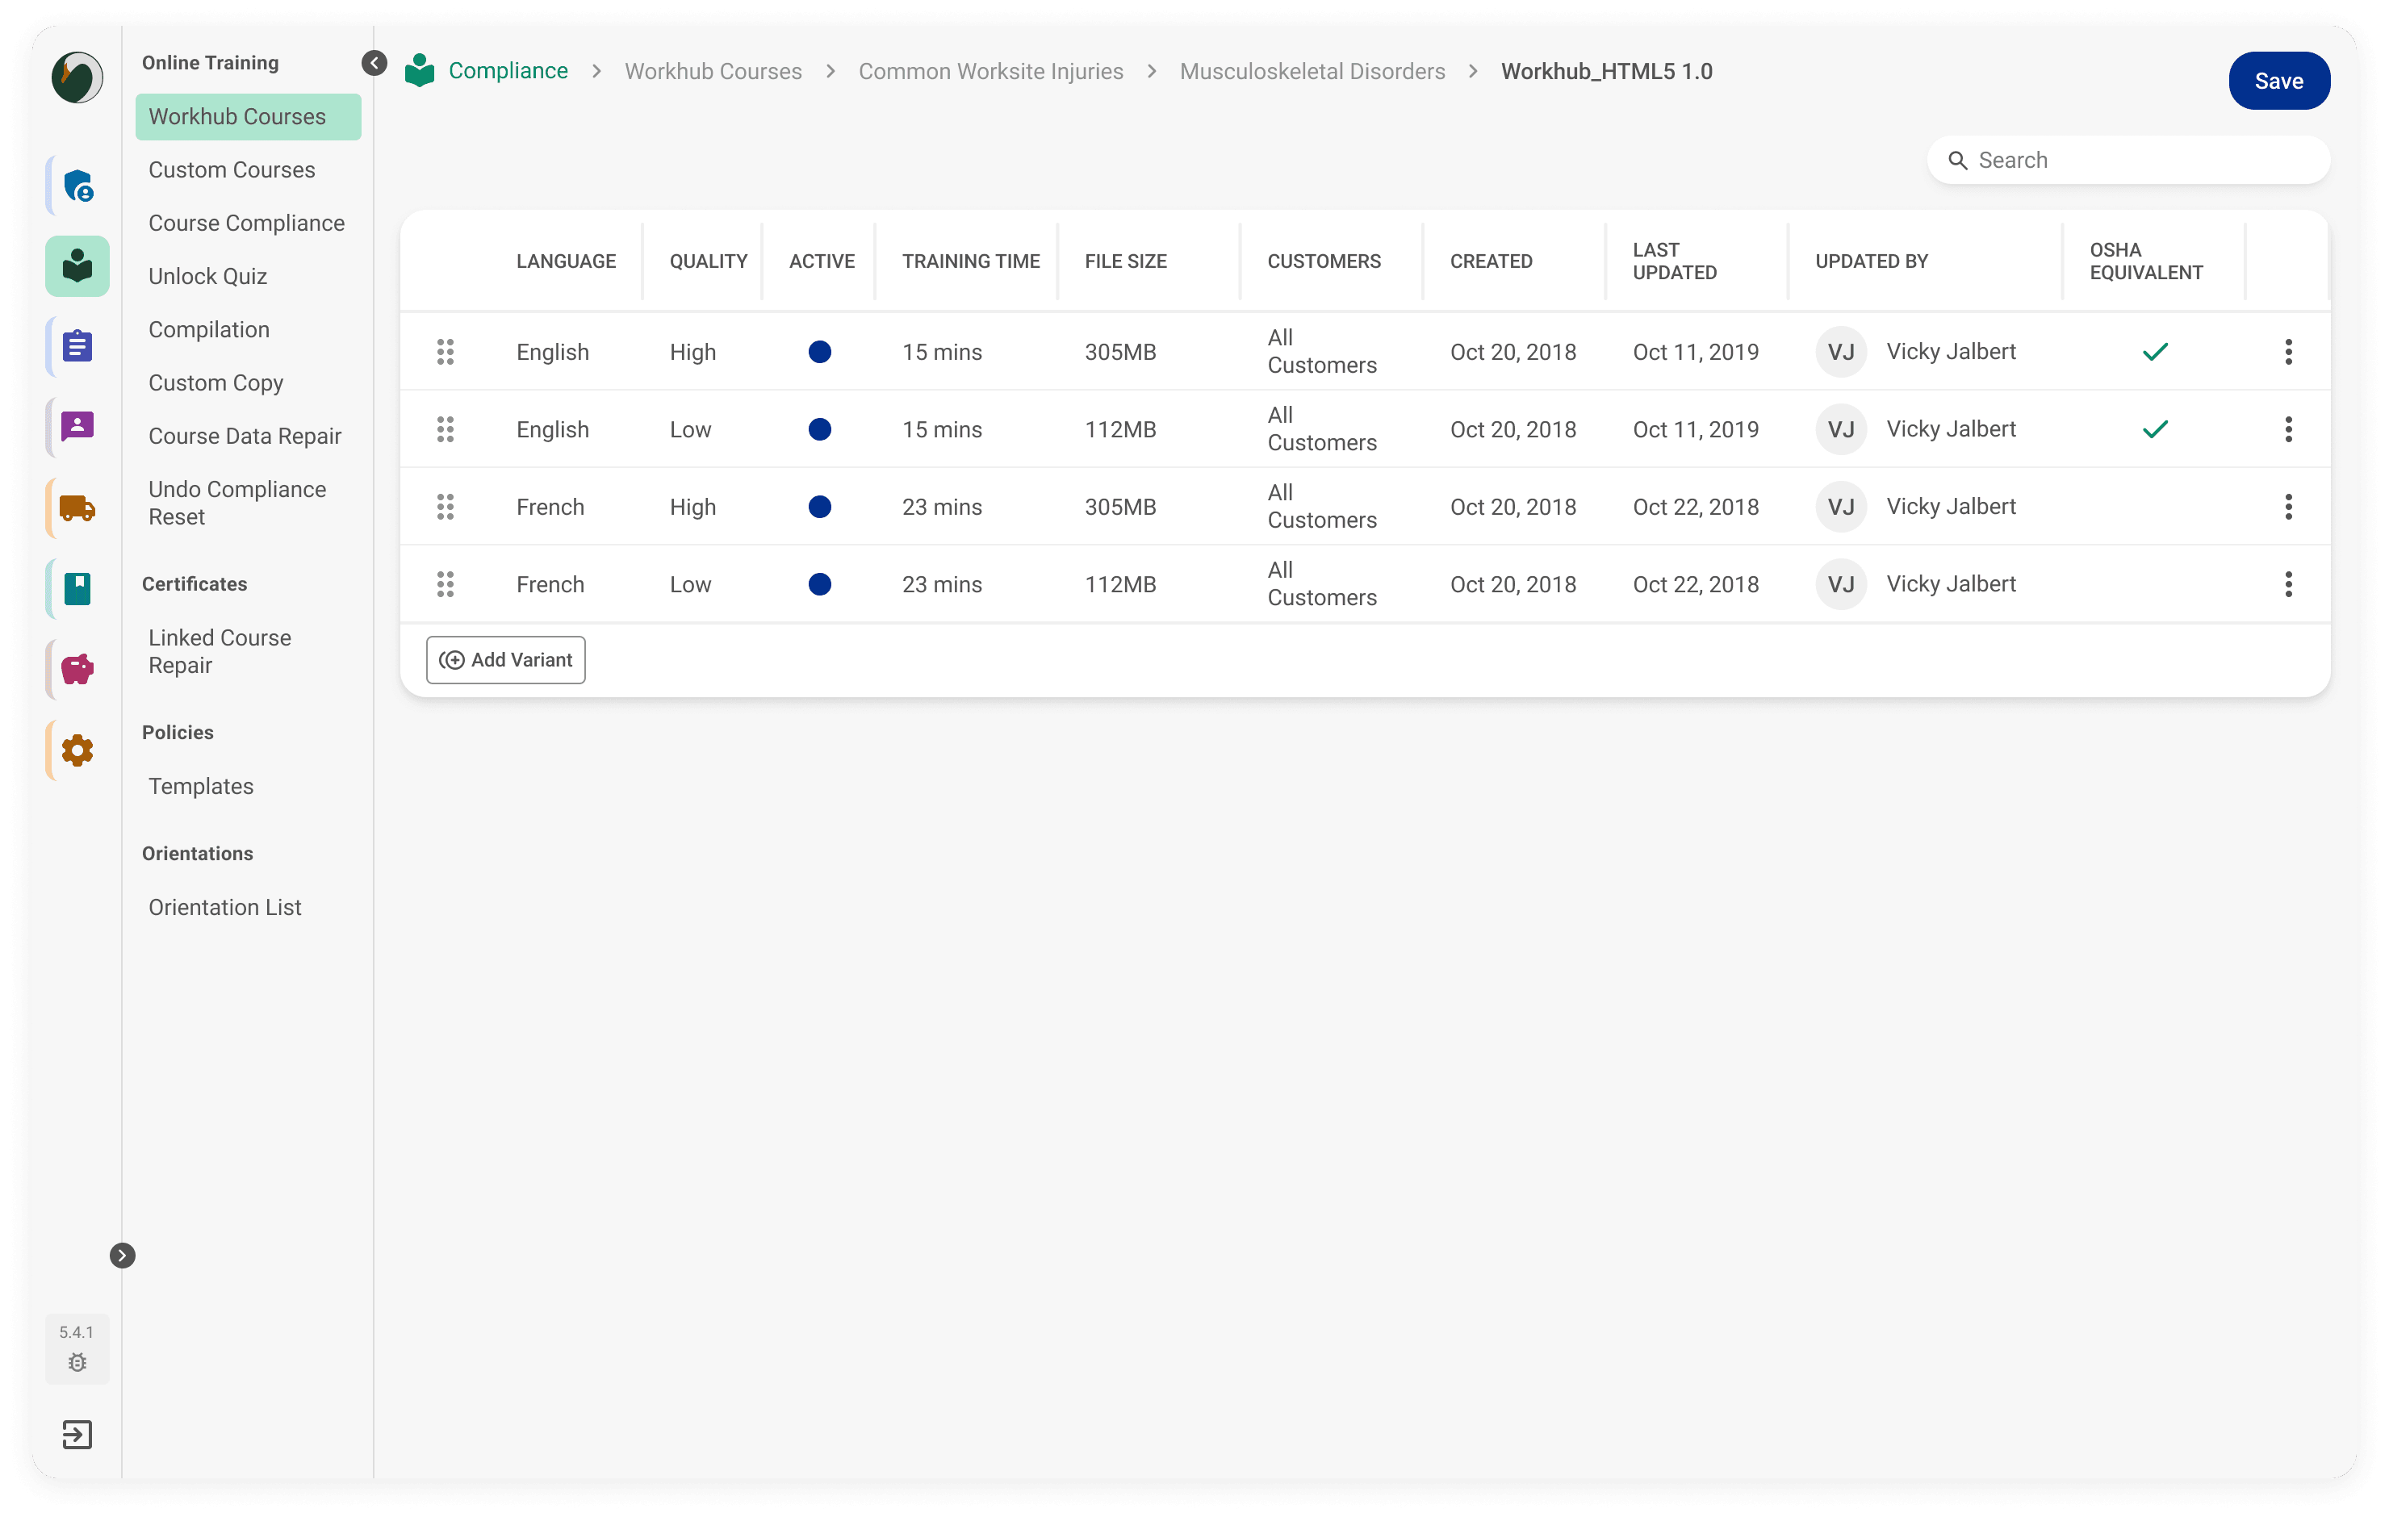The image size is (2389, 1517).
Task: Click the orange gear settings sidebar icon
Action: click(x=77, y=750)
